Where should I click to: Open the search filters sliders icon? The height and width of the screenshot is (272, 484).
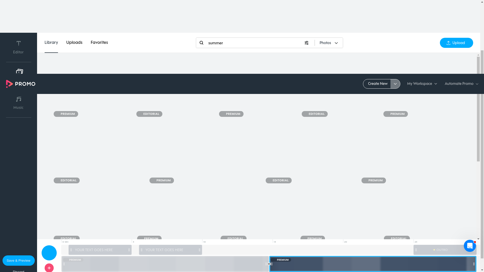(307, 43)
